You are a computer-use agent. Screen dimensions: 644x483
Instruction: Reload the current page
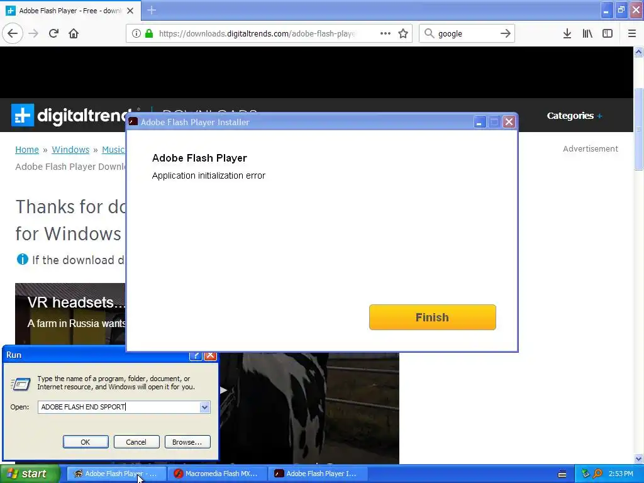point(53,33)
